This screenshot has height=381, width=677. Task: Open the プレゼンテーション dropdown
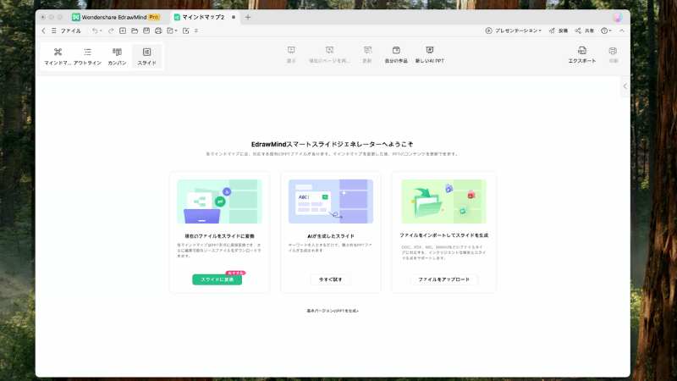pos(514,30)
